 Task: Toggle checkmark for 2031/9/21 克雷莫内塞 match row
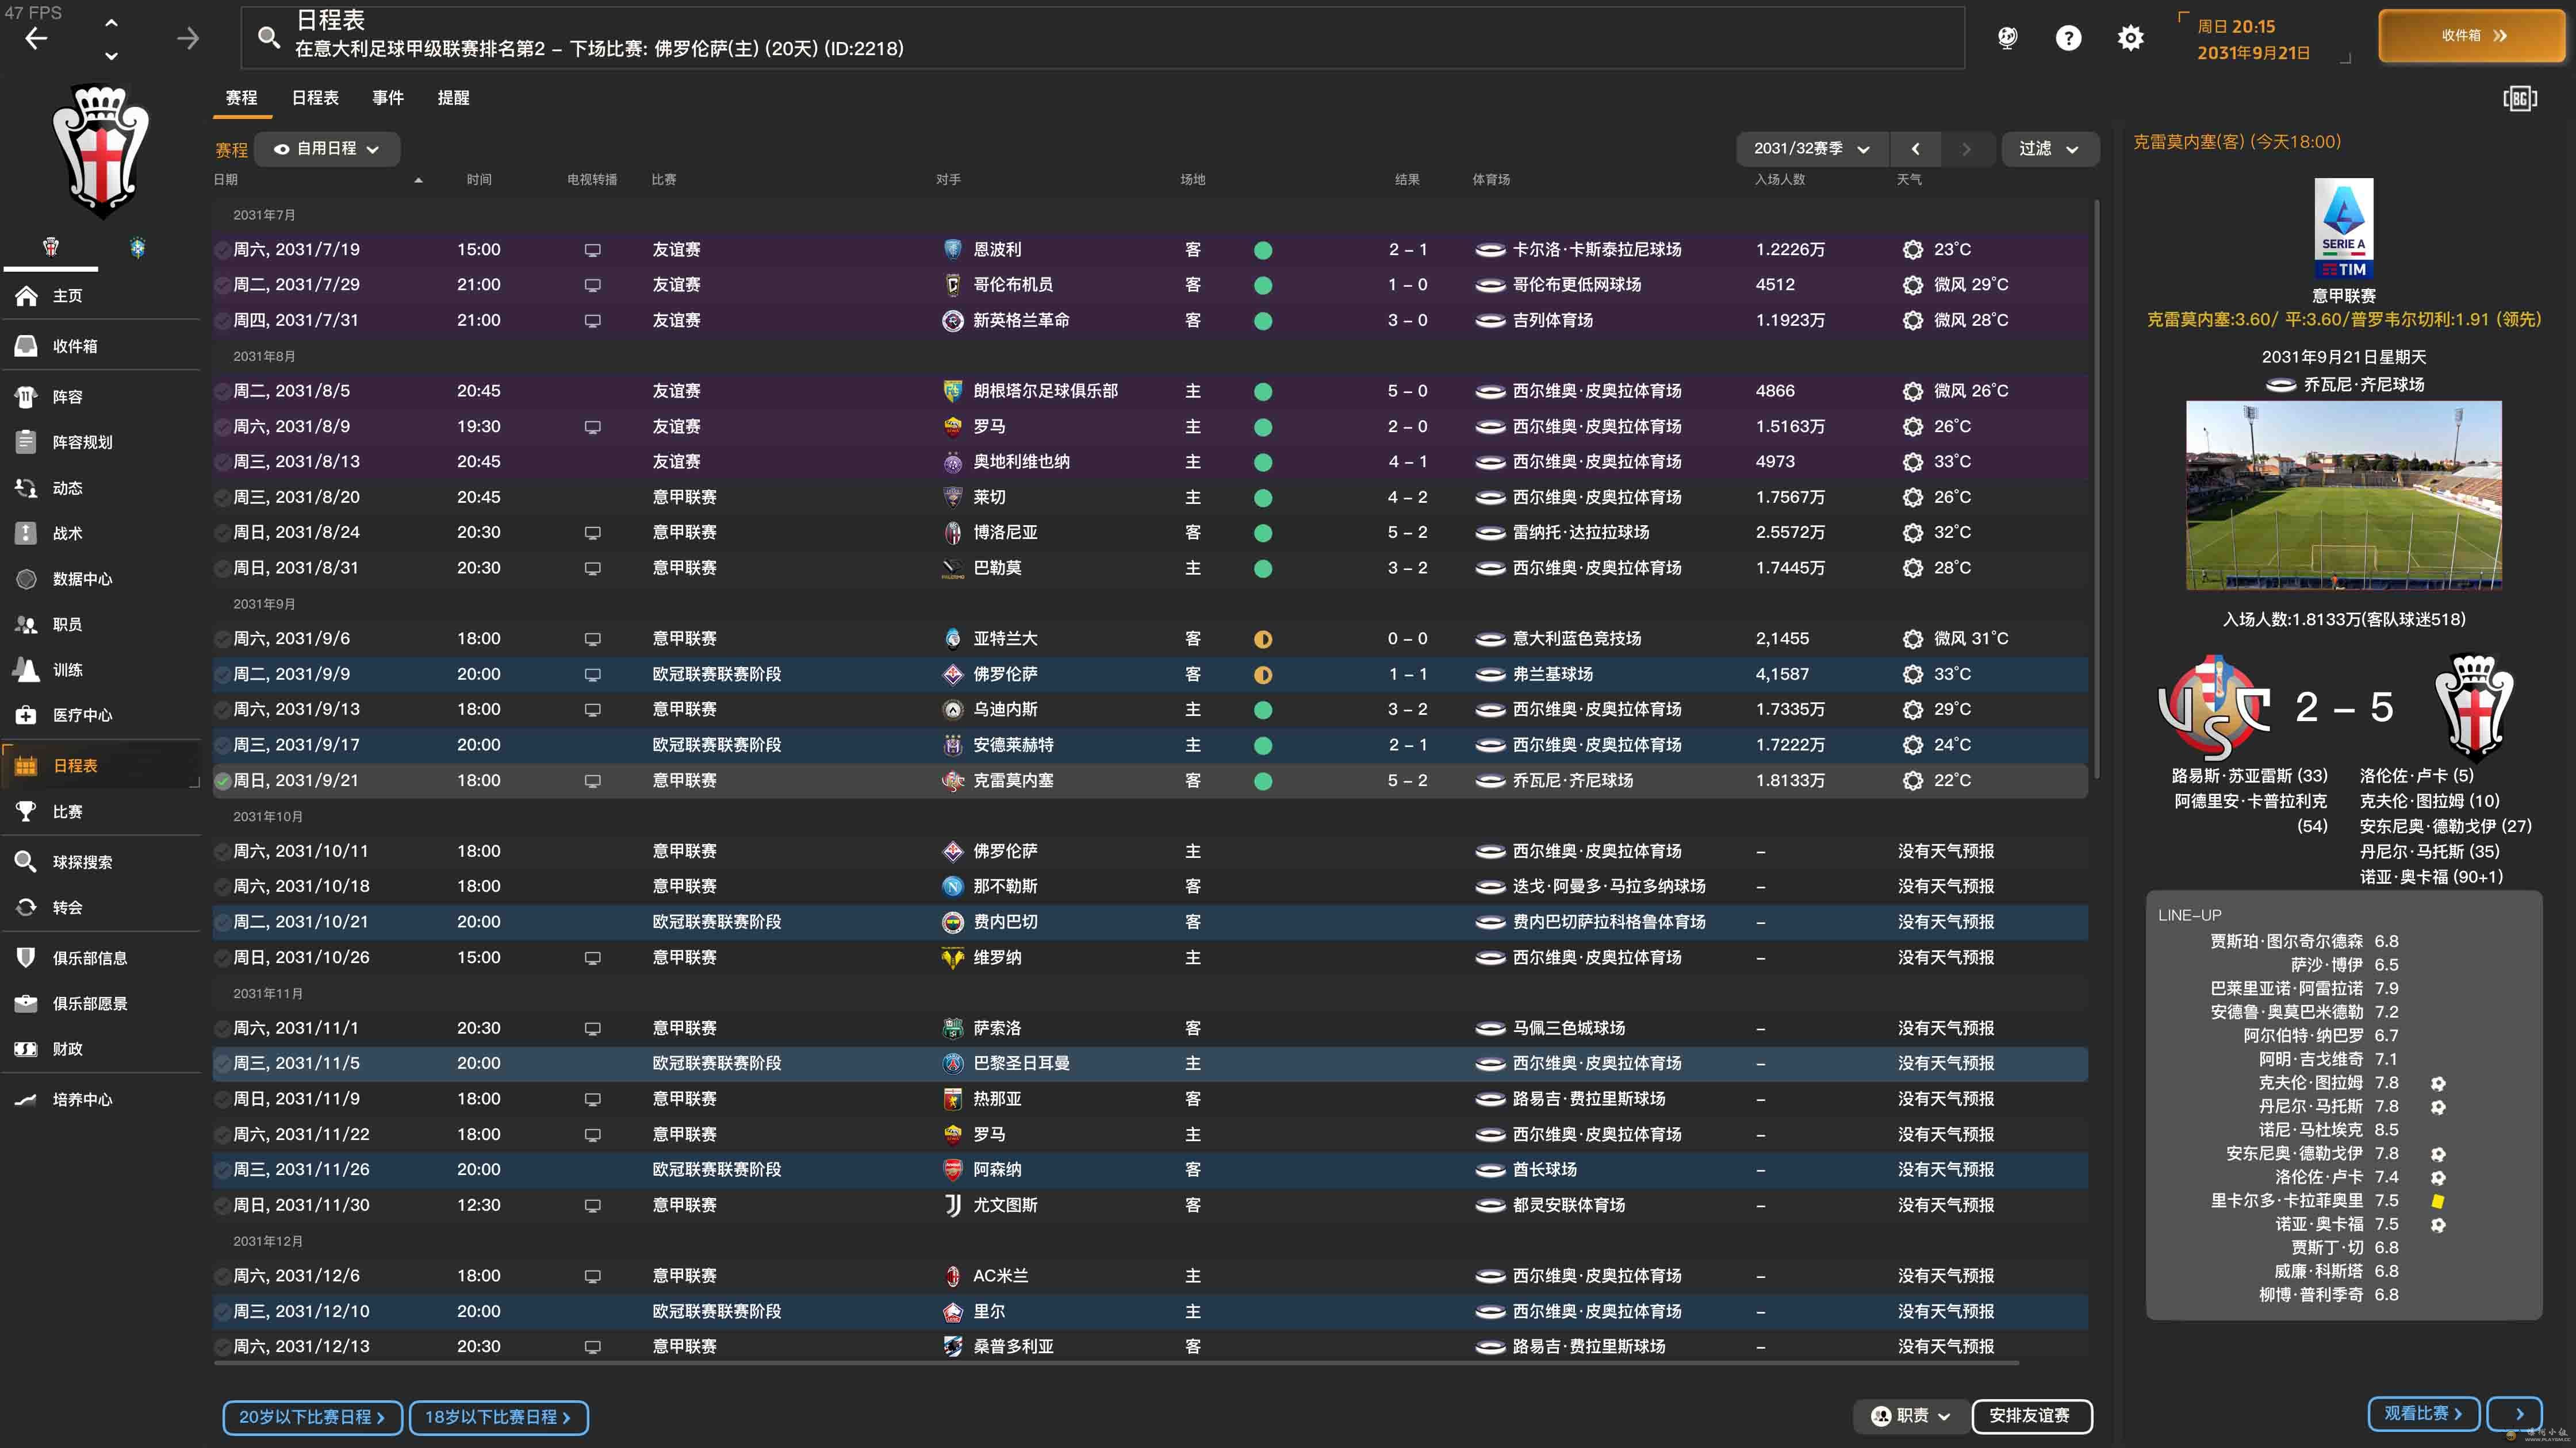click(x=222, y=780)
